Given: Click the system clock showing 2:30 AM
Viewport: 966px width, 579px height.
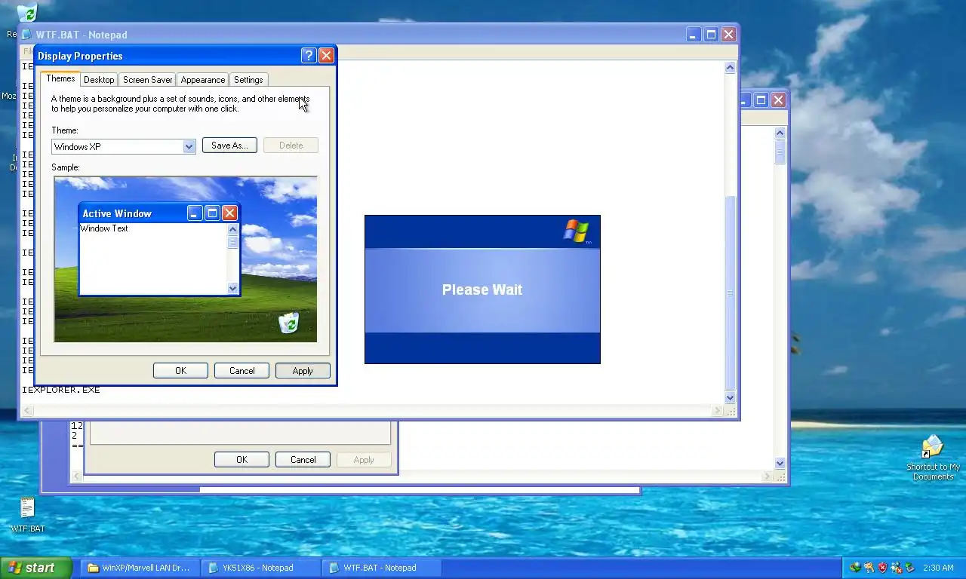Looking at the screenshot, I should (938, 568).
